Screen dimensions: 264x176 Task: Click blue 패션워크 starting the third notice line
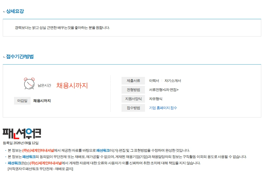[14, 163]
